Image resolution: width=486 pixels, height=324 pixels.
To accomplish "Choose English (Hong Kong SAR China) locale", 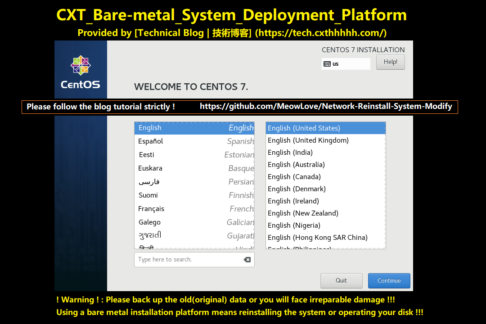I will click(325, 238).
